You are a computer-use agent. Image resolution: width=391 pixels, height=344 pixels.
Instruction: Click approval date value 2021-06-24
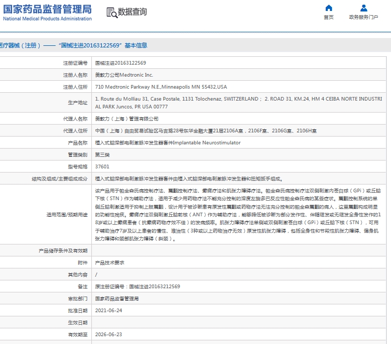tap(109, 310)
